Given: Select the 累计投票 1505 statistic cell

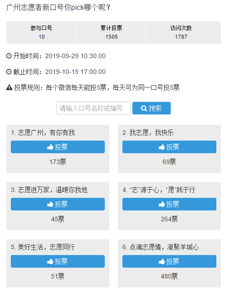Looking at the screenshot, I should pos(111,32).
